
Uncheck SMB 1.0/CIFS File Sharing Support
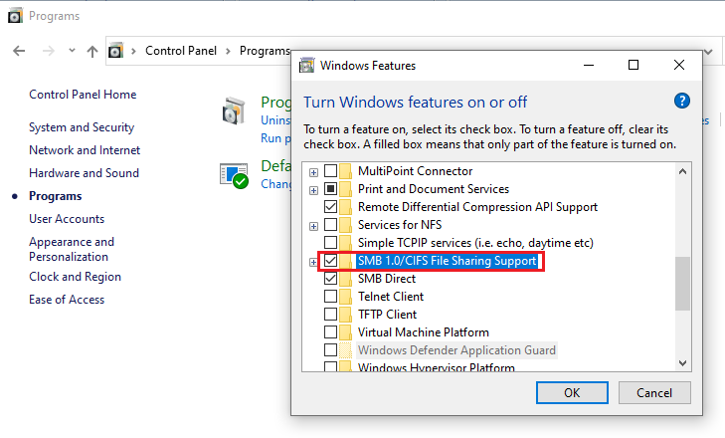(331, 261)
